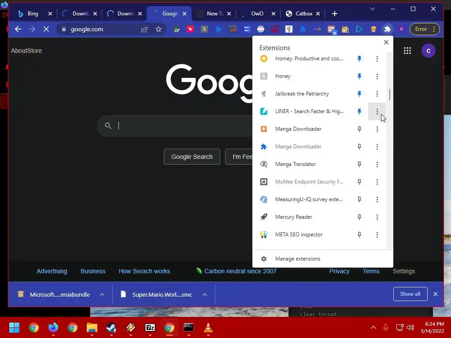The height and width of the screenshot is (338, 451).
Task: Open the tab search dropdown chevron
Action: tap(373, 9)
